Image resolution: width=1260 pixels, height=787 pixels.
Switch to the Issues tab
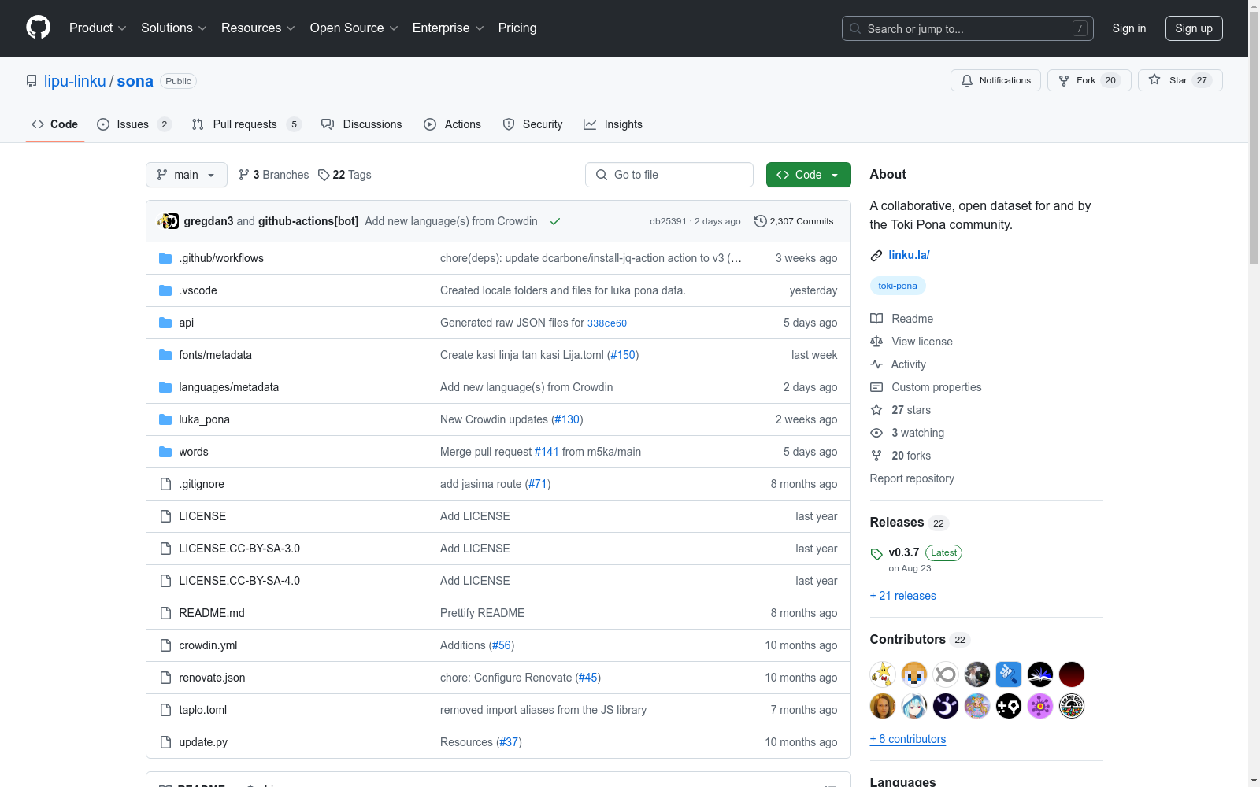click(x=134, y=124)
